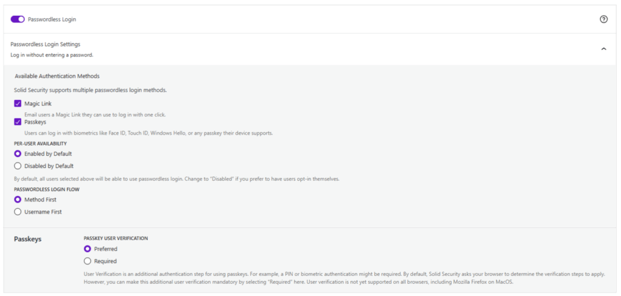
Task: Click the Passwordless Login Settings header title
Action: [x=45, y=44]
